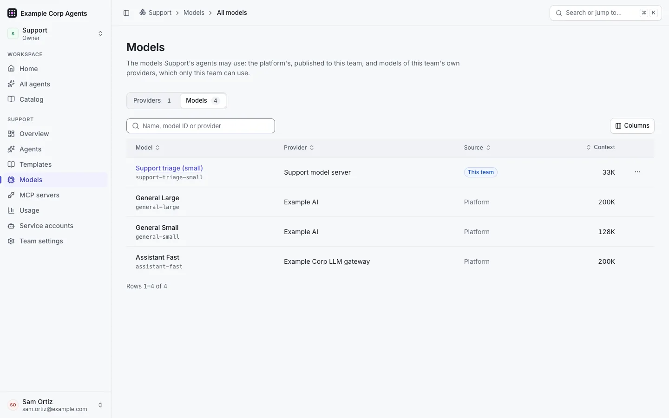The height and width of the screenshot is (418, 669).
Task: Open the Columns button
Action: (x=632, y=126)
